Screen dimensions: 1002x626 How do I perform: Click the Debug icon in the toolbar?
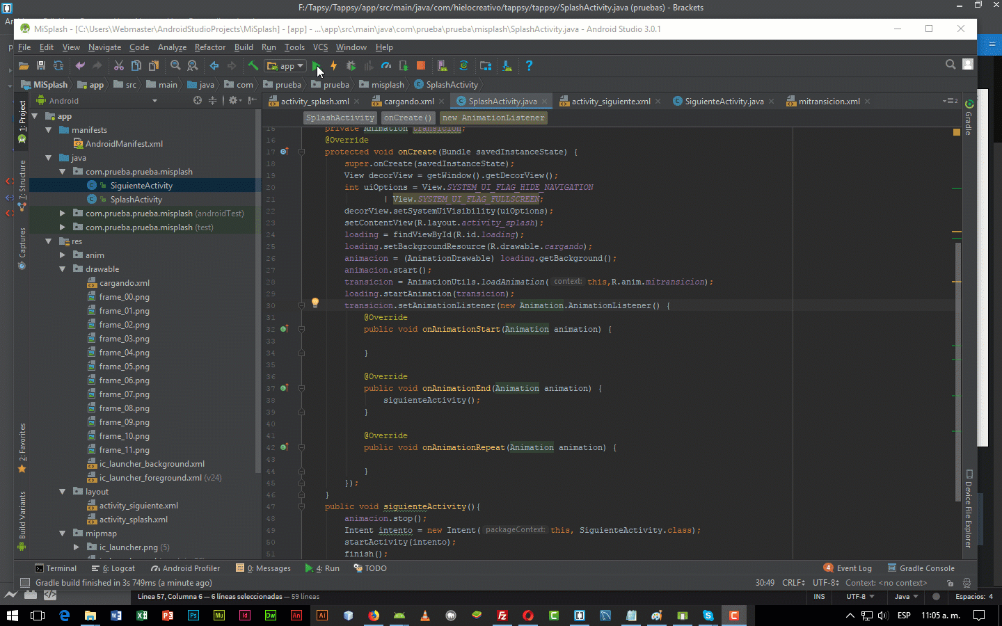[x=351, y=65]
